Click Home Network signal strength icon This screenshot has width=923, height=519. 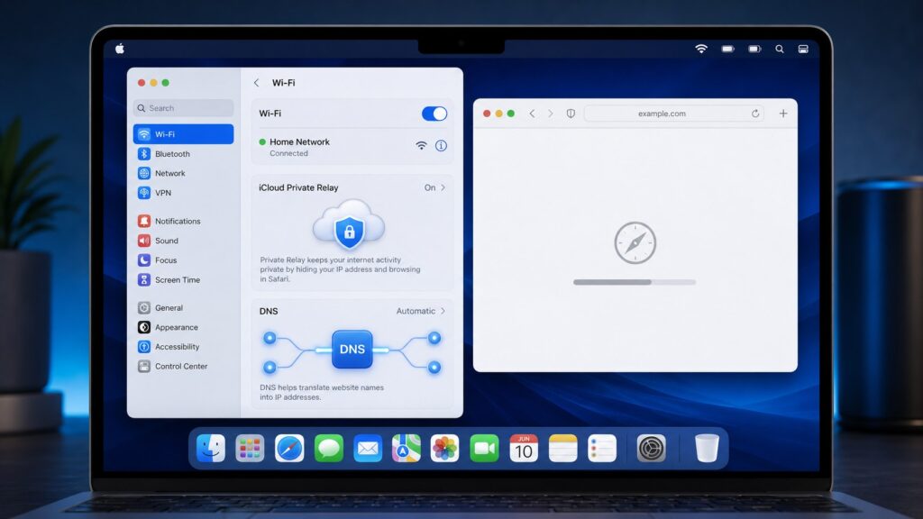click(x=422, y=145)
